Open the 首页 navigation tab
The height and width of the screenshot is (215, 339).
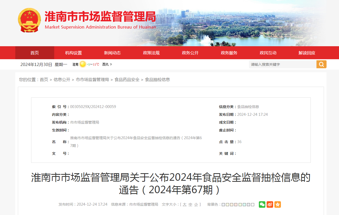pos(35,53)
